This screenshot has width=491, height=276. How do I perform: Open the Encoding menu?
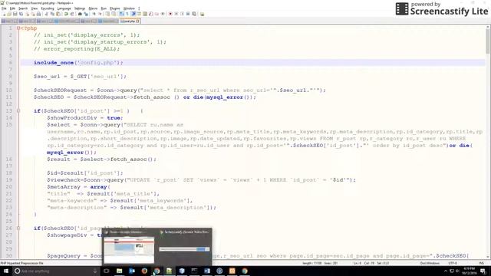pyautogui.click(x=48, y=8)
